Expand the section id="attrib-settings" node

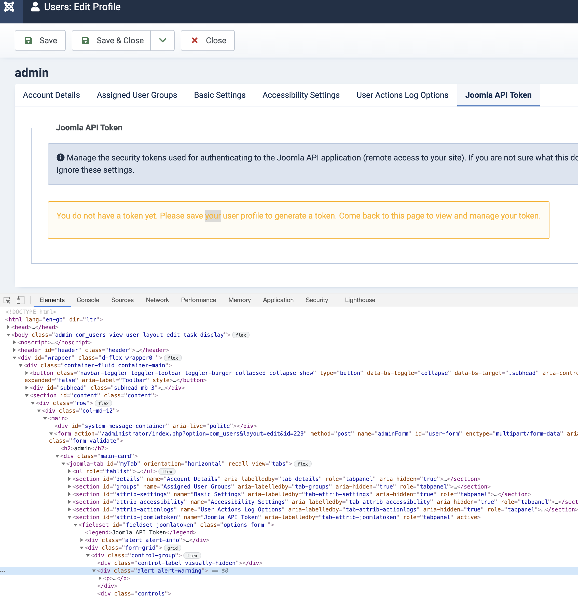tap(70, 494)
